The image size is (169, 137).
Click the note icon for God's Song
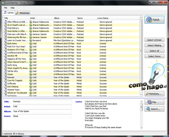pos(5,65)
